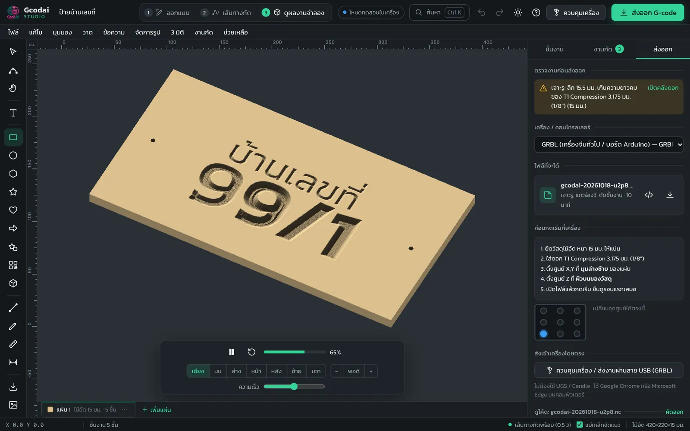Switch view to บน (top)
The width and height of the screenshot is (690, 431).
pos(218,371)
